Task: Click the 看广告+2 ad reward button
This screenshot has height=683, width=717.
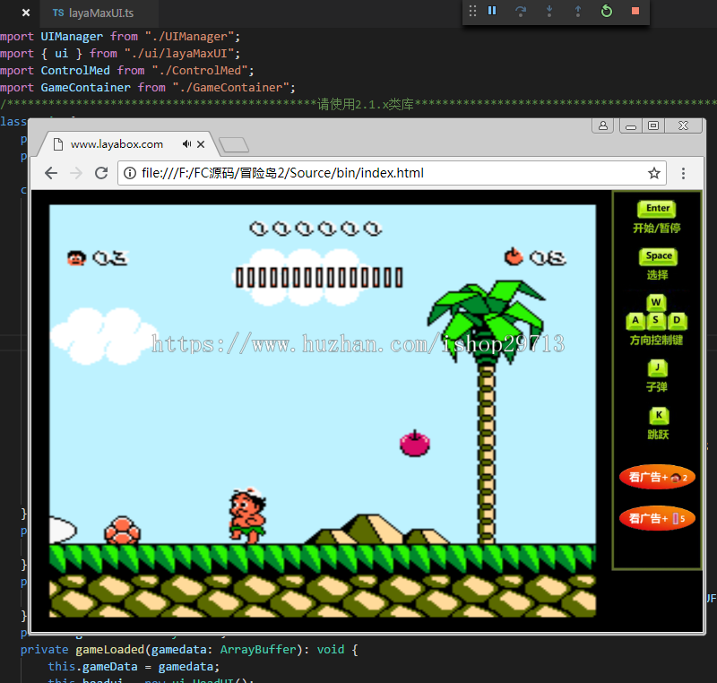Action: (x=657, y=478)
